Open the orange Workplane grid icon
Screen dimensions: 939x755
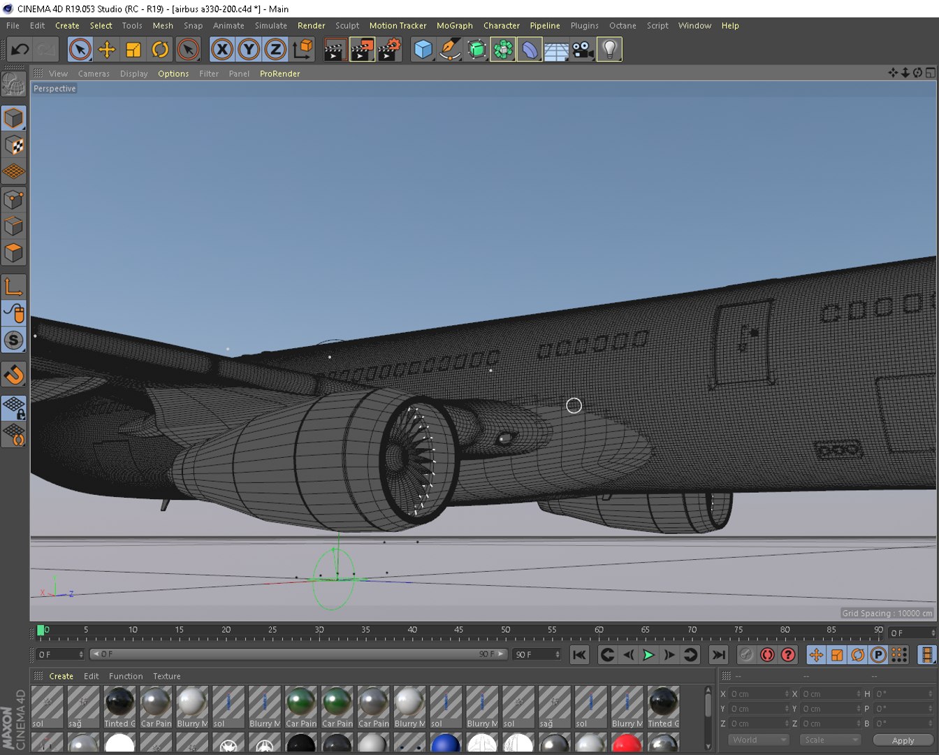click(14, 171)
